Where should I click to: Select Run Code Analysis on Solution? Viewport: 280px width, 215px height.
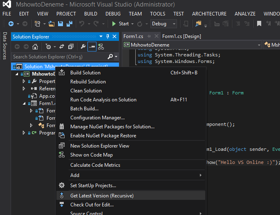tap(131, 100)
